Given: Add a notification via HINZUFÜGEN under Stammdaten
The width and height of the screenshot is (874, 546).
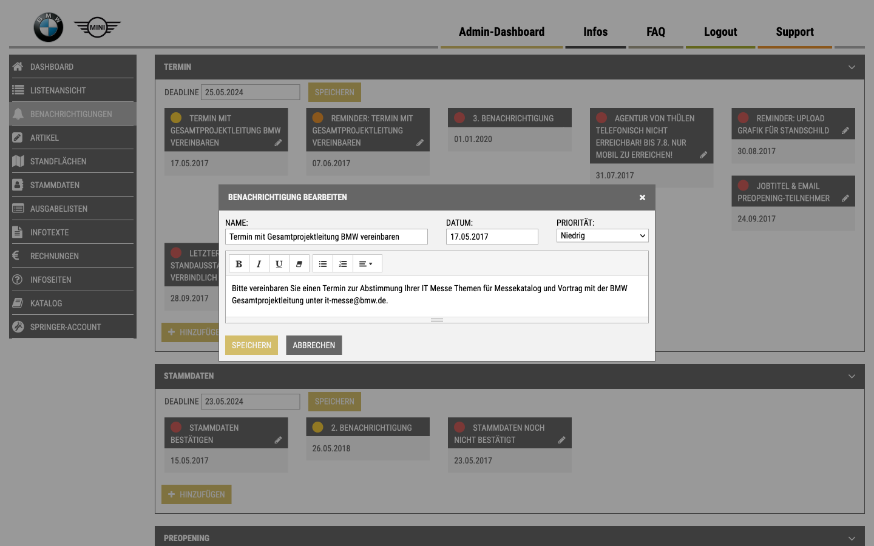Looking at the screenshot, I should coord(196,494).
